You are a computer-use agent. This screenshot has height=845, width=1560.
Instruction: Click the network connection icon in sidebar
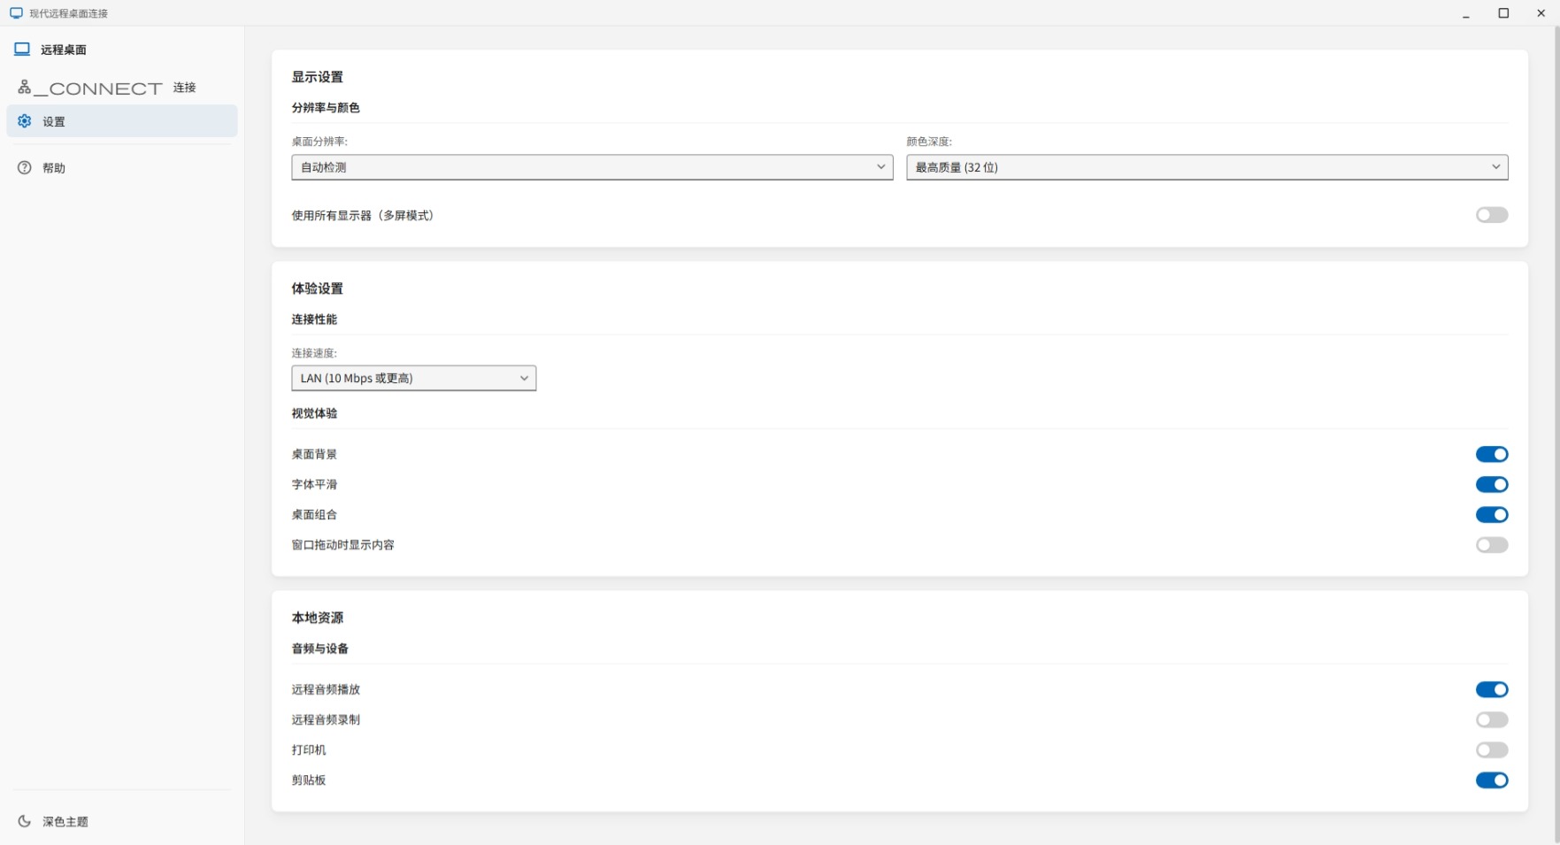tap(25, 87)
